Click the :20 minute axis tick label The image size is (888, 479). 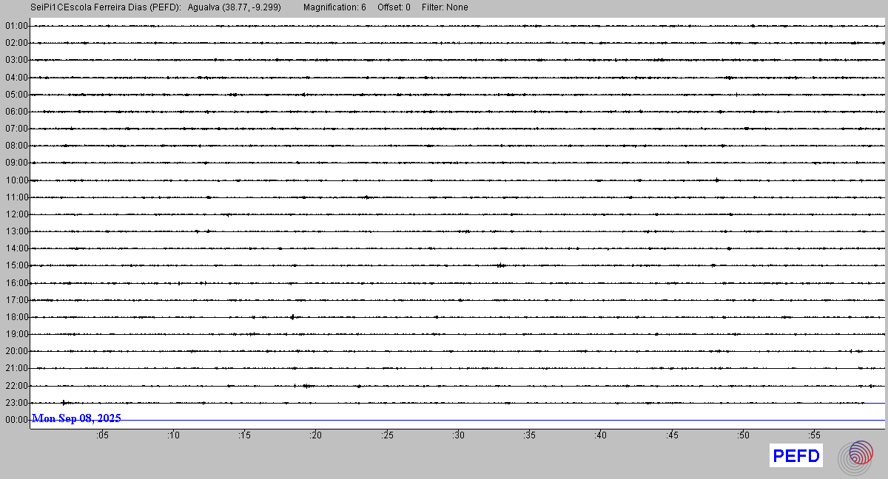click(316, 435)
